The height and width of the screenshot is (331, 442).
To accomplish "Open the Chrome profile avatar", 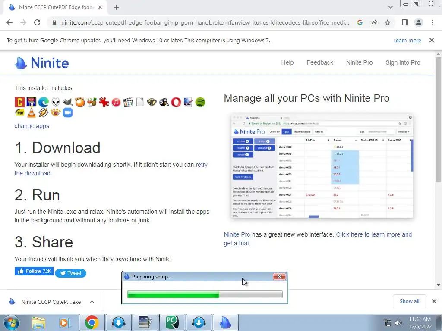I will pos(419,22).
